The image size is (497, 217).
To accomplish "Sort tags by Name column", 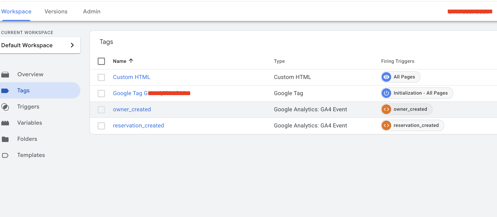I will point(120,61).
